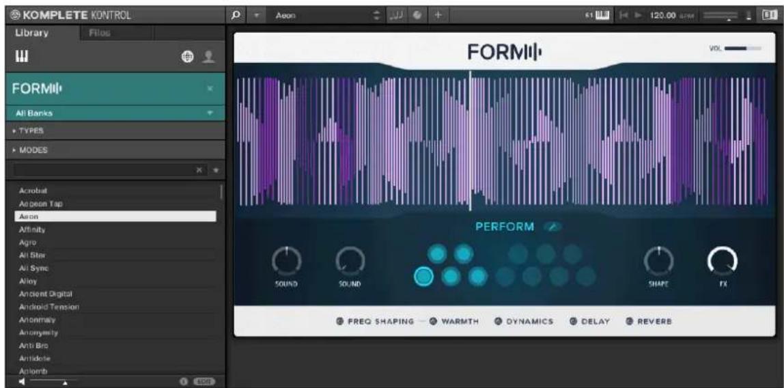Toggle the FREQ SHAPING effect power button

pyautogui.click(x=339, y=321)
